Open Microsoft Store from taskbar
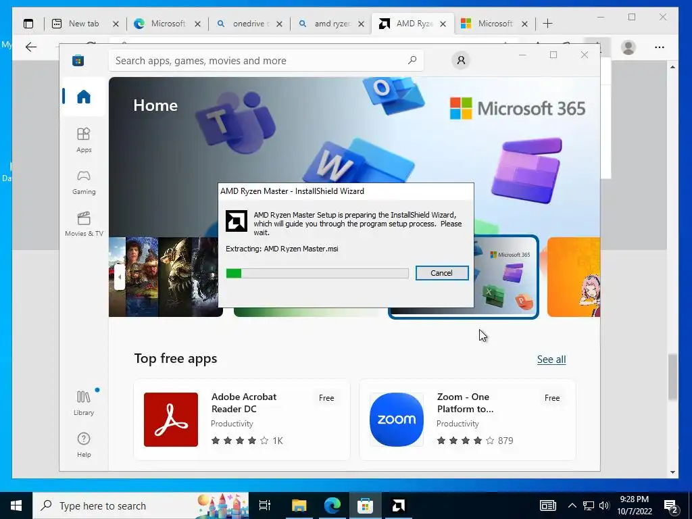This screenshot has height=519, width=692. 366,505
